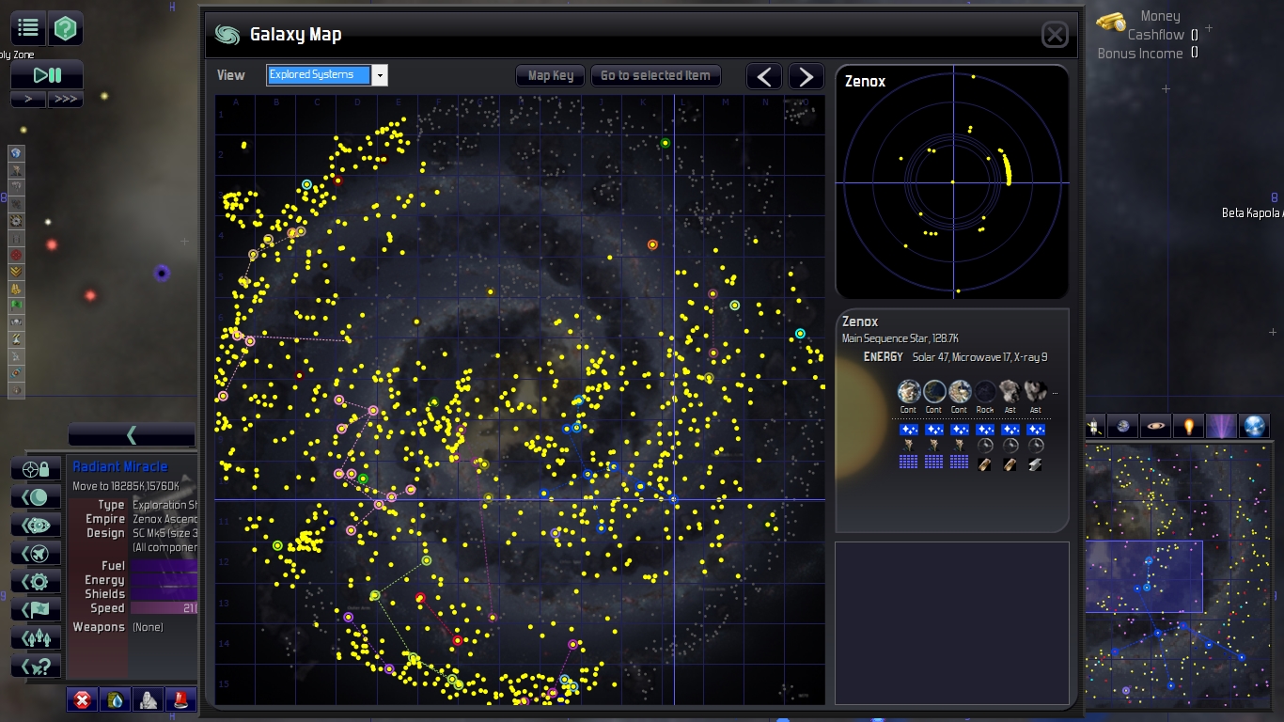Set single-arrow game speed
The height and width of the screenshot is (722, 1284).
point(28,99)
